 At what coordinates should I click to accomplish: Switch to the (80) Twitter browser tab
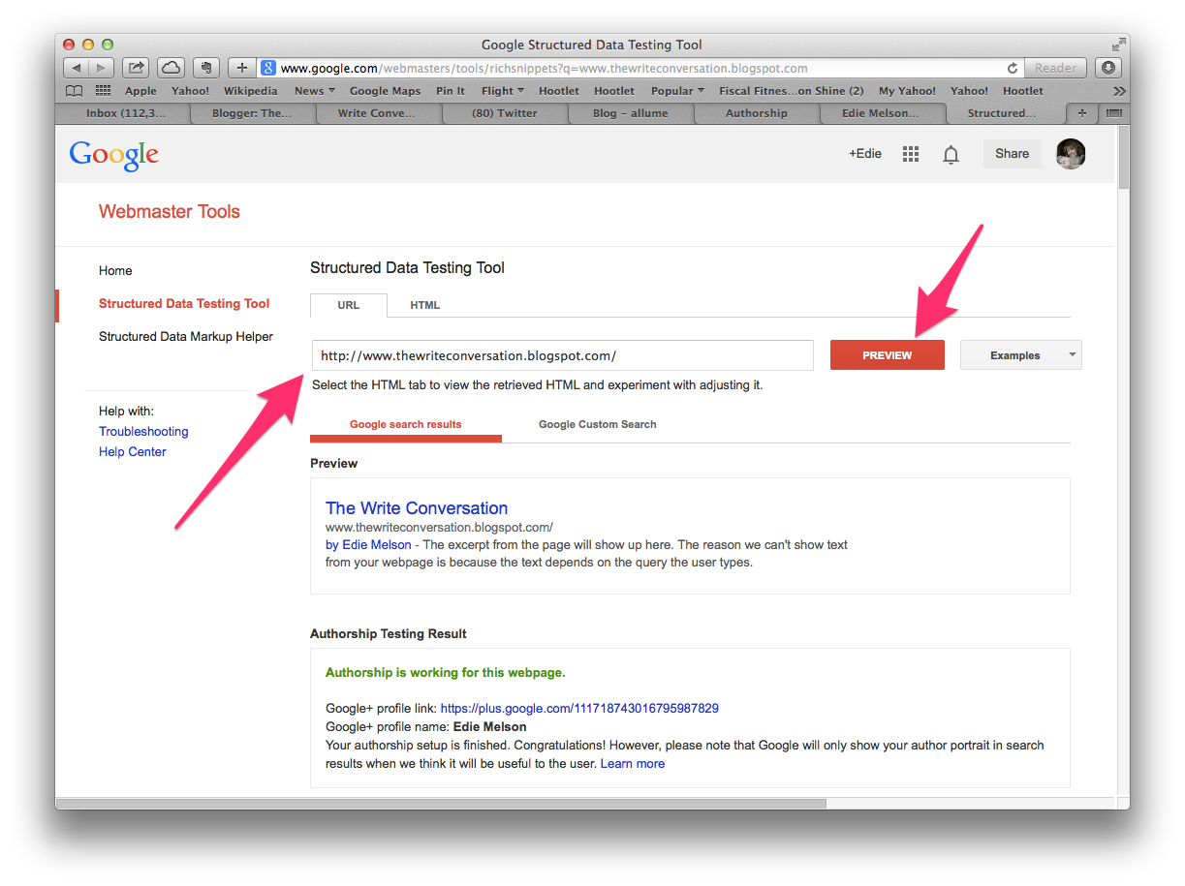tap(504, 113)
